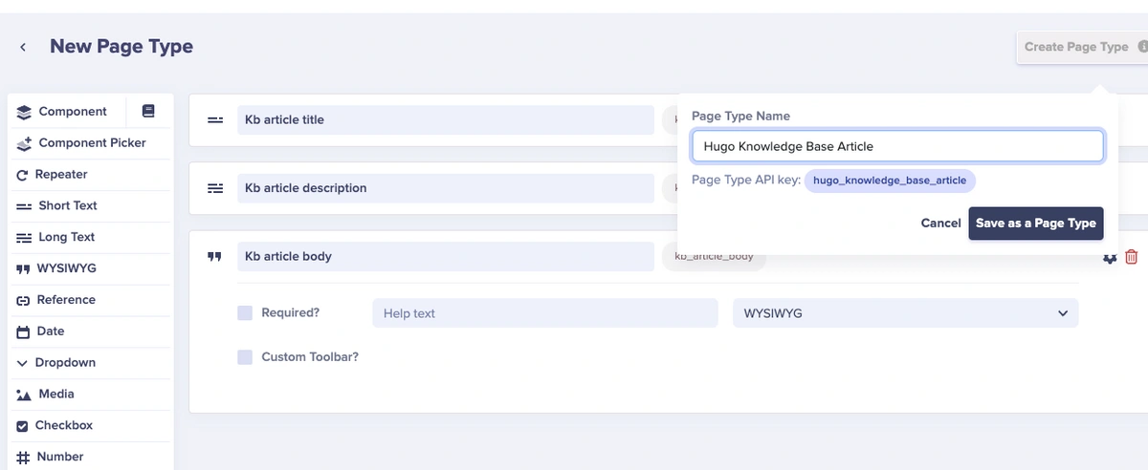
Task: Click the Short Text lines icon
Action: pyautogui.click(x=24, y=206)
